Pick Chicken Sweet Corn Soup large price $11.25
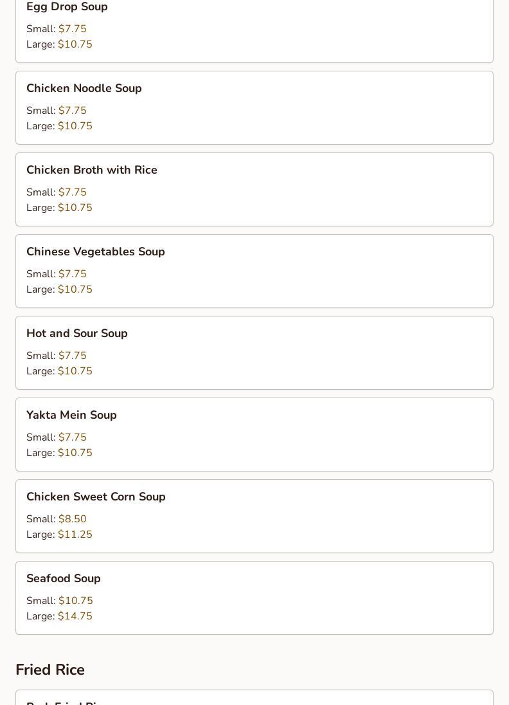Screen dimensions: 509x705 [75, 535]
